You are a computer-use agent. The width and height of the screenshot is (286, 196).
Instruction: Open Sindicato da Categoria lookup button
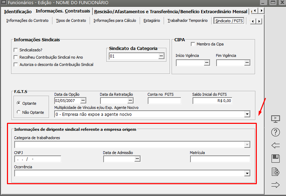(x=161, y=56)
